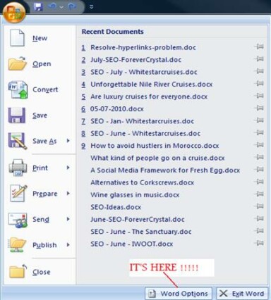Toggle pin for SEO-Ideas.docx
Screen dimensions: 271x300
(259, 206)
